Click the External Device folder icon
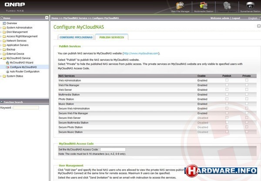261x181 pixels. click(4, 54)
